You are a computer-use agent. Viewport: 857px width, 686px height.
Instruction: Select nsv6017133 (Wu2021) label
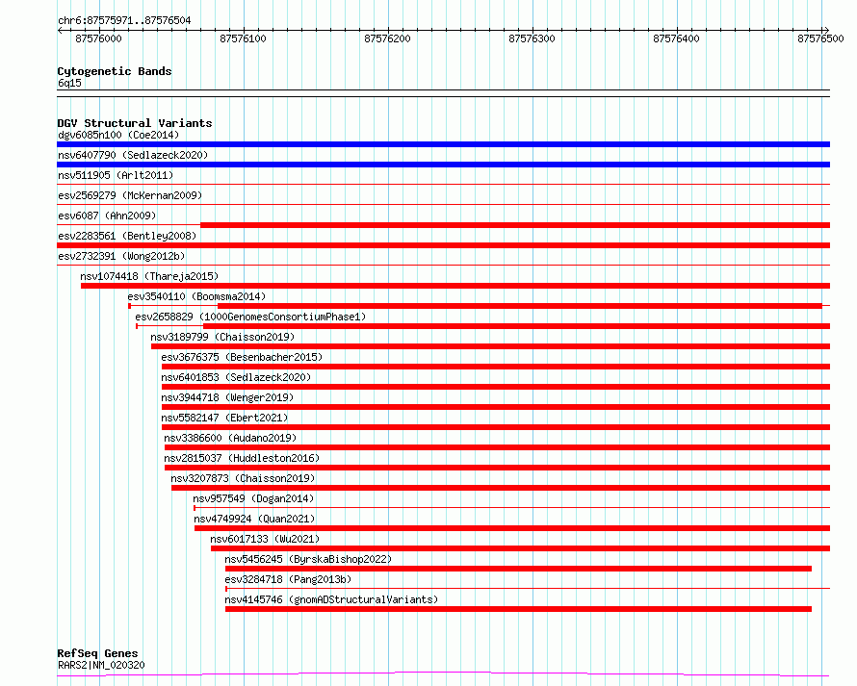click(265, 539)
